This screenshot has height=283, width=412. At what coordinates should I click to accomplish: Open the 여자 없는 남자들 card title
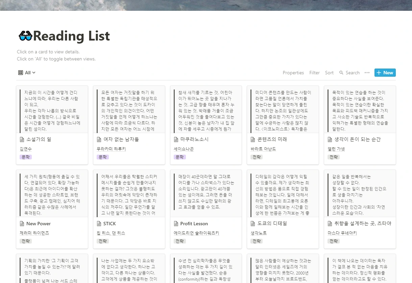121,139
